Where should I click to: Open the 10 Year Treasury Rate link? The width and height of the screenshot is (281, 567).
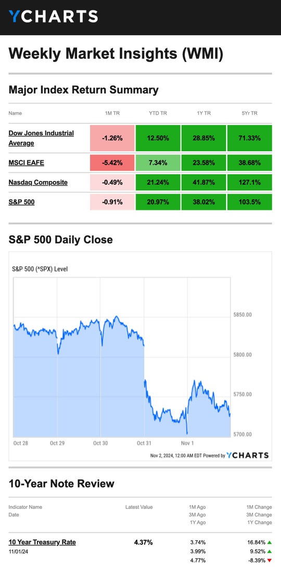(x=42, y=542)
